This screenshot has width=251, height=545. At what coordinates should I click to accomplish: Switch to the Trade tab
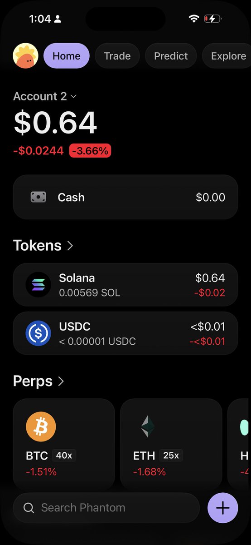(x=117, y=56)
